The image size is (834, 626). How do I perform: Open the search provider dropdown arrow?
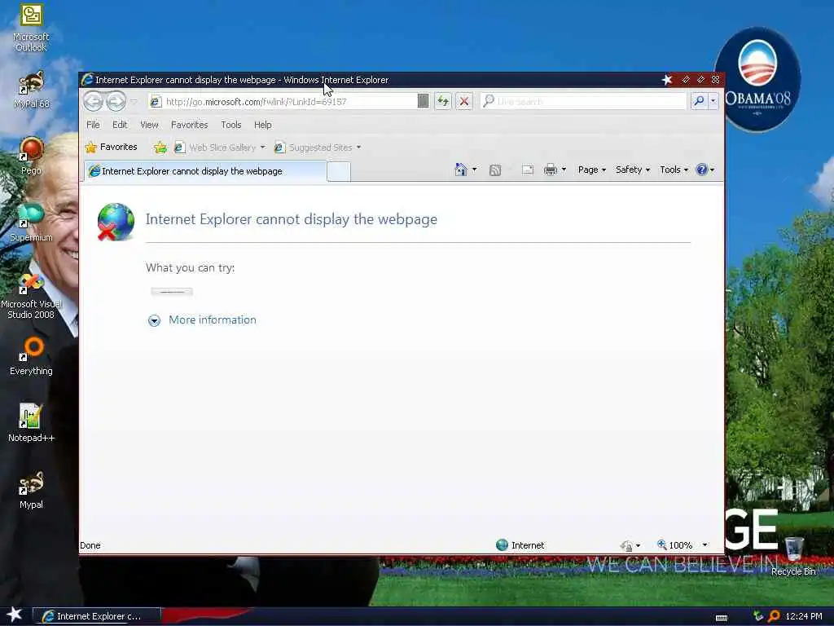(x=713, y=101)
